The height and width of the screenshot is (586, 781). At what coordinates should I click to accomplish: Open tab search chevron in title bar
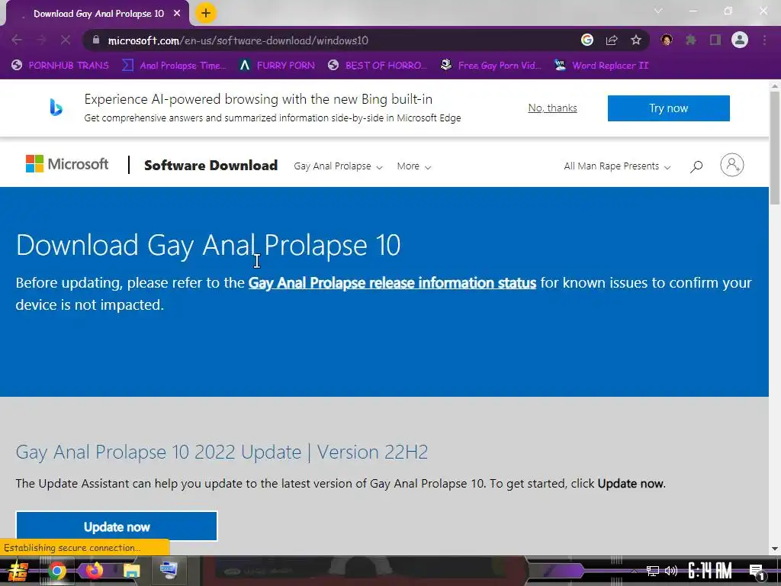pos(658,11)
